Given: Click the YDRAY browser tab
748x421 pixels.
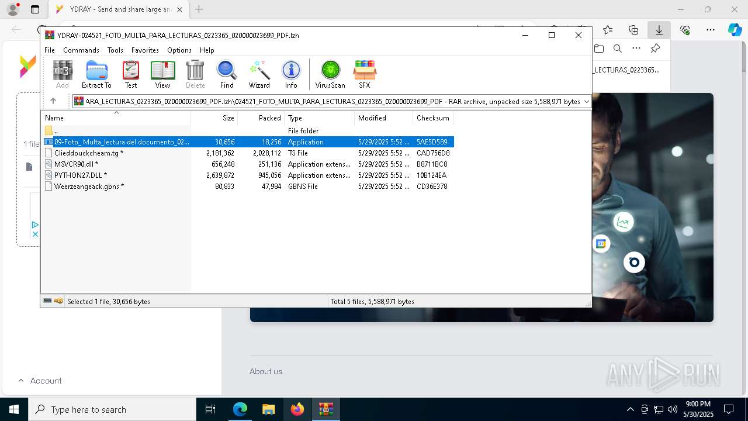Looking at the screenshot, I should click(119, 9).
